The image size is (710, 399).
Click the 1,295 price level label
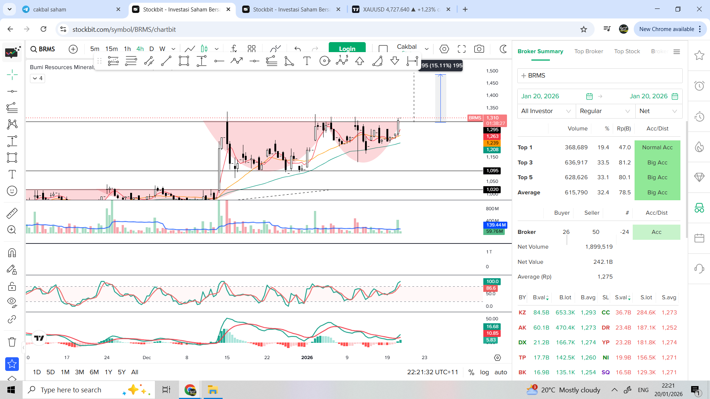tap(492, 130)
